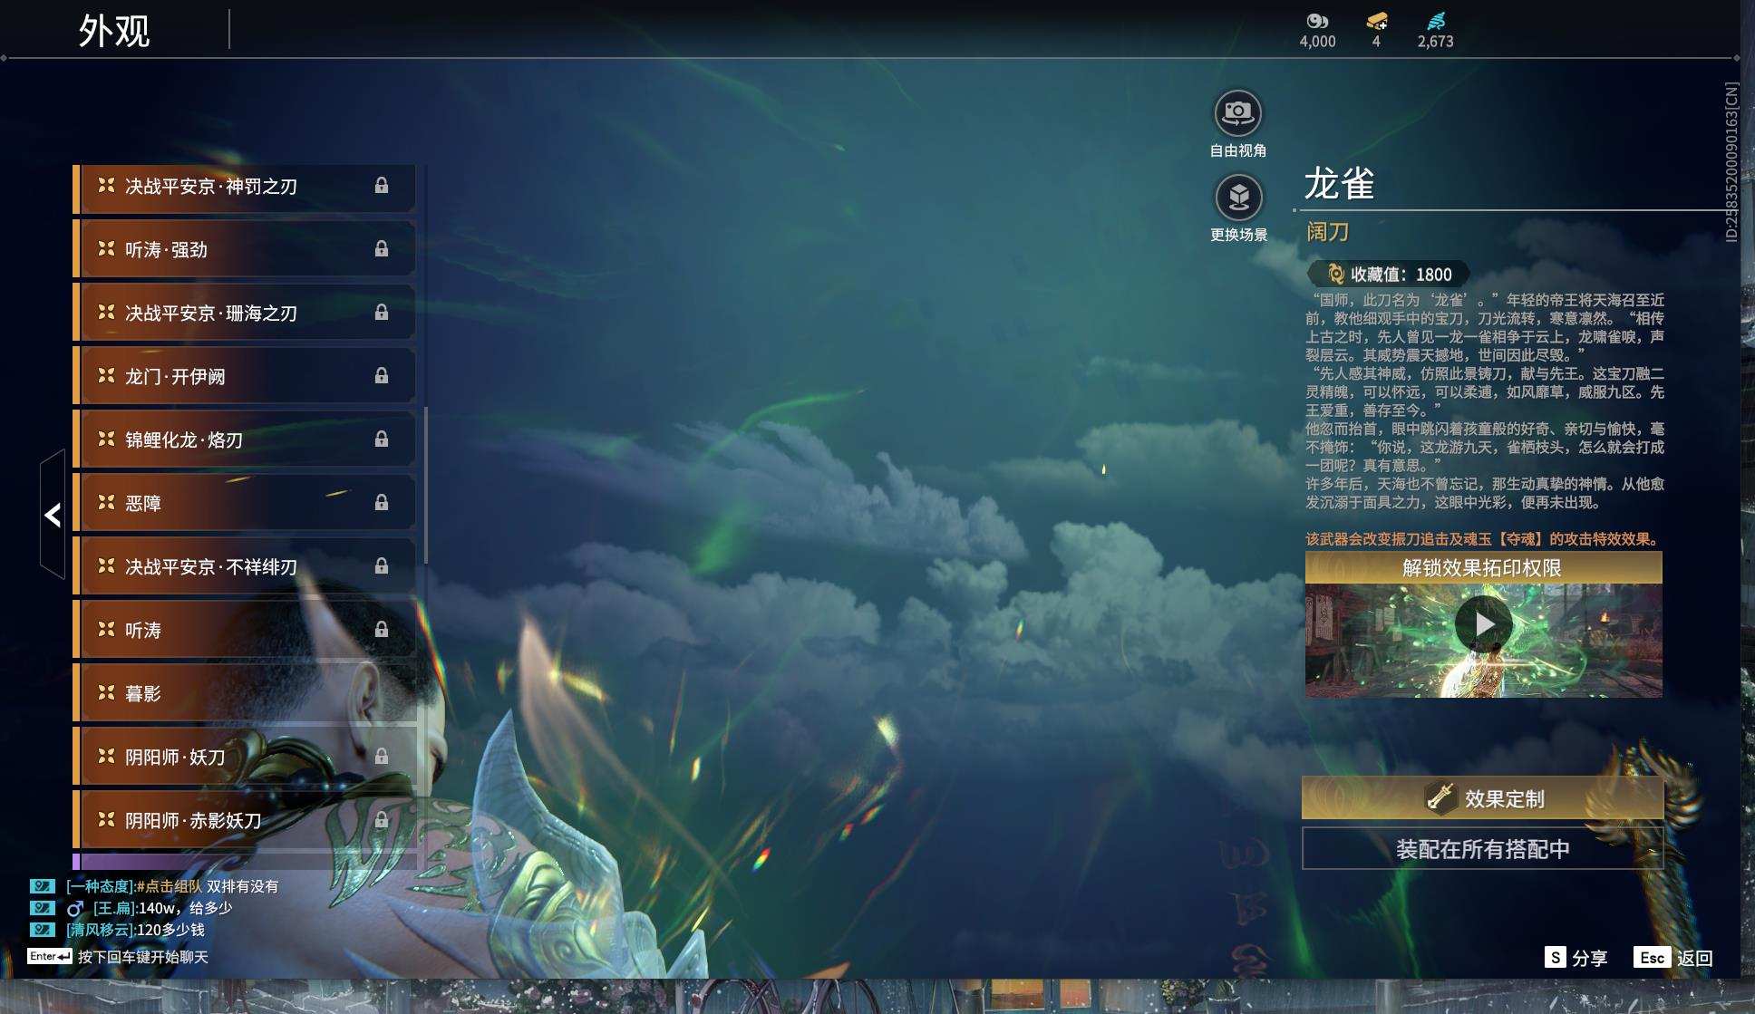Click the blue feather currency icon showing 2,673
This screenshot has width=1755, height=1014.
1436,21
